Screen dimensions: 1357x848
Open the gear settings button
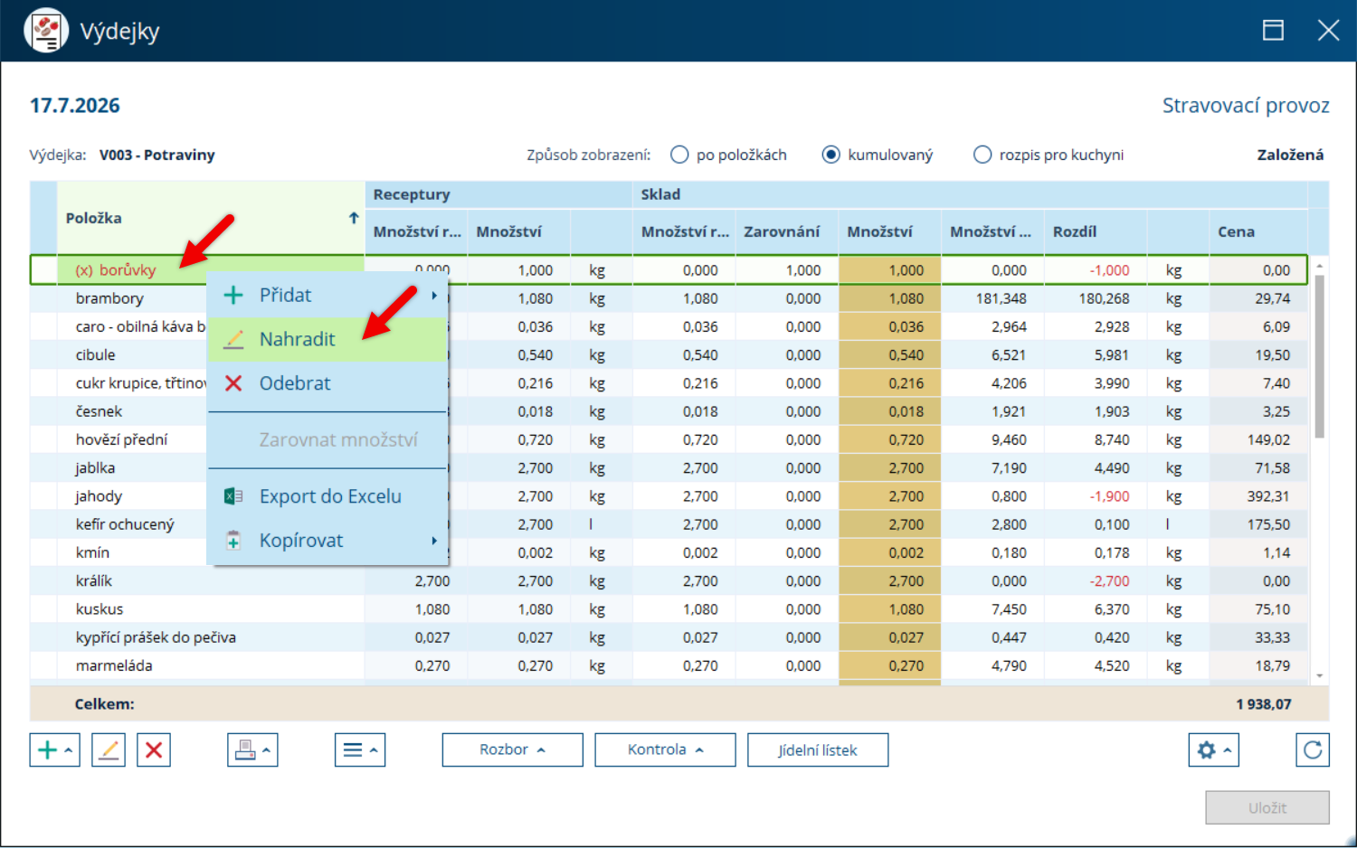[1213, 749]
